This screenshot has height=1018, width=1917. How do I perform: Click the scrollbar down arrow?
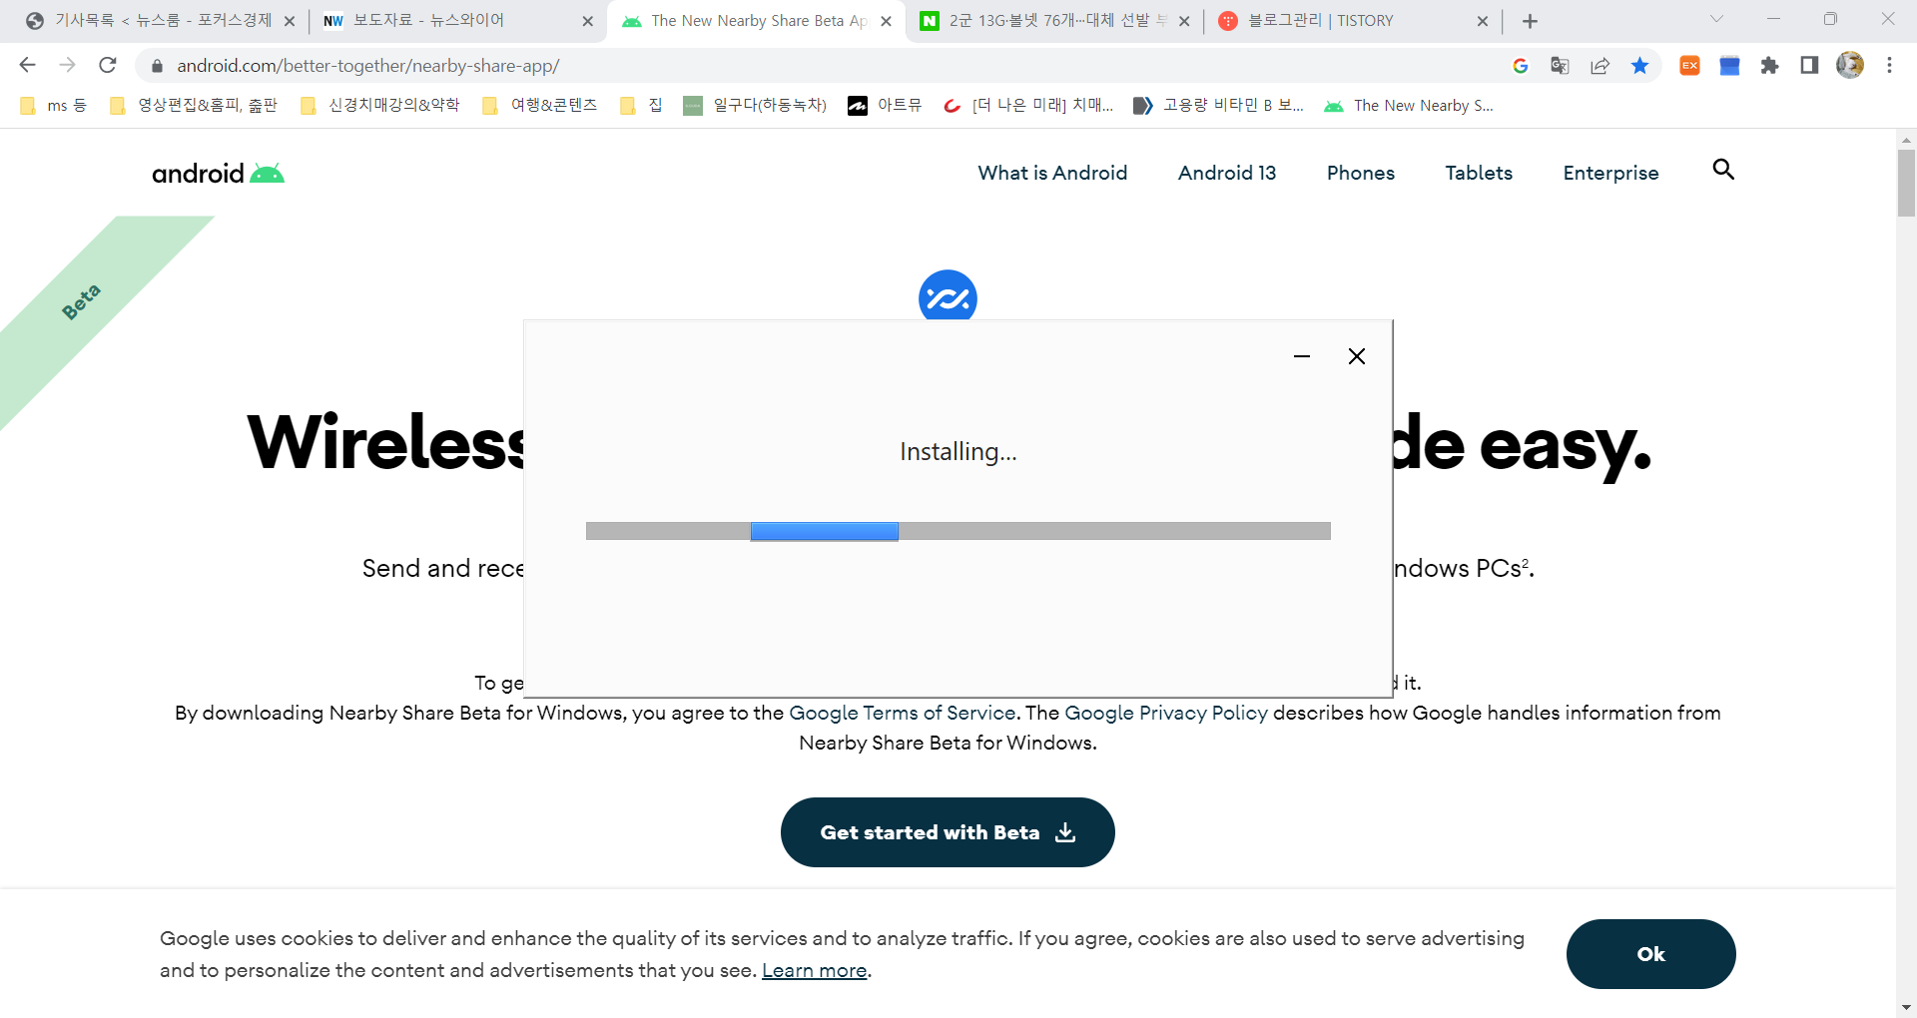(1906, 1007)
